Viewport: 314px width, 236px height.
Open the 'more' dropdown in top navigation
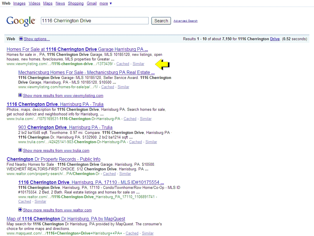coord(106,3)
